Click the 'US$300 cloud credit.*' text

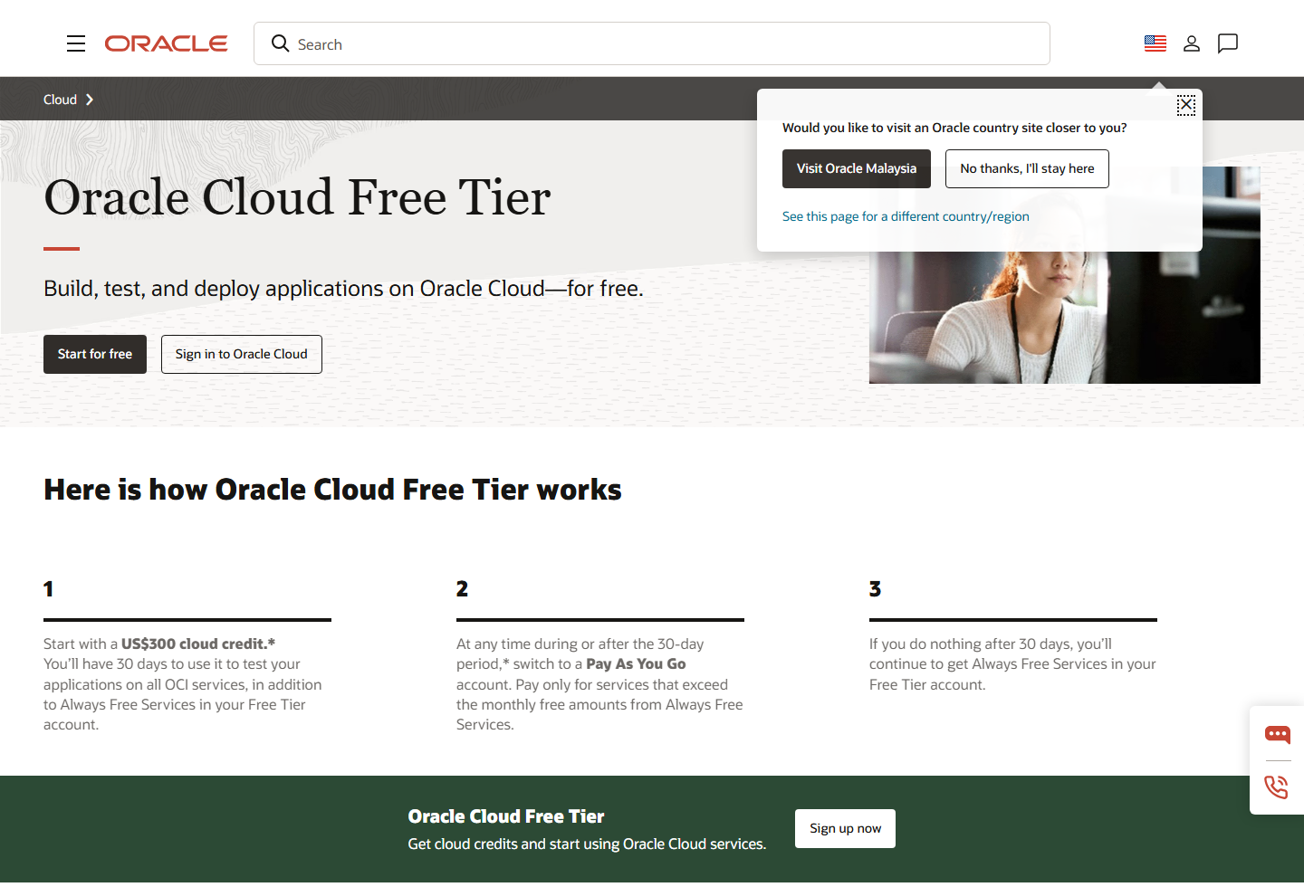pyautogui.click(x=198, y=644)
